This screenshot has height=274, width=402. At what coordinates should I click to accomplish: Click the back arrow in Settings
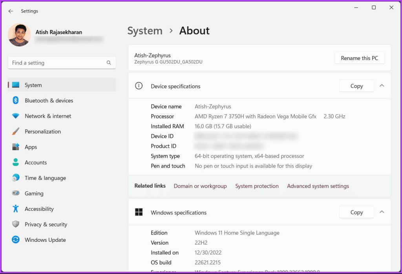point(11,11)
